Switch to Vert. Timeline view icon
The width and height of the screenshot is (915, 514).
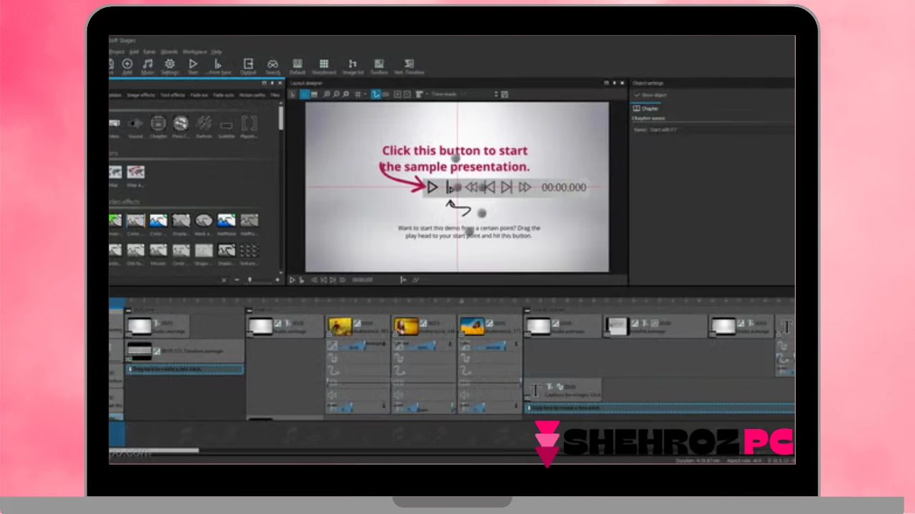coord(409,64)
